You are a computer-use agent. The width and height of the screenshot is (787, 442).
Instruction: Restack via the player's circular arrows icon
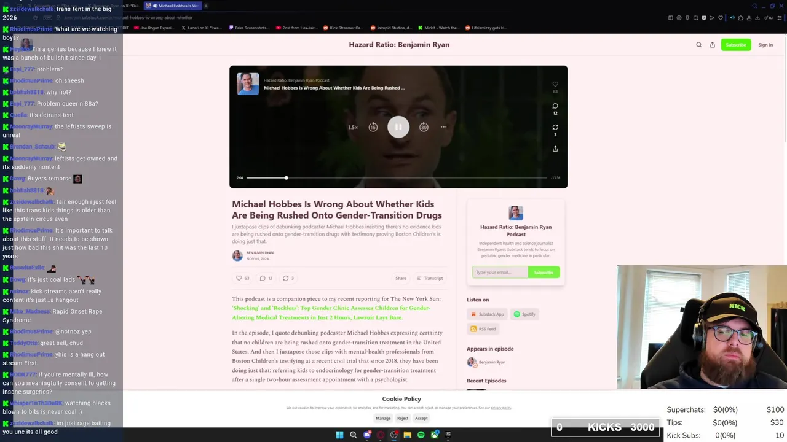555,127
